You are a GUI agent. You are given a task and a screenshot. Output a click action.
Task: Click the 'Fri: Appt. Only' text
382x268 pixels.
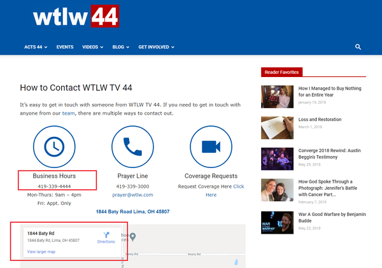[54, 203]
